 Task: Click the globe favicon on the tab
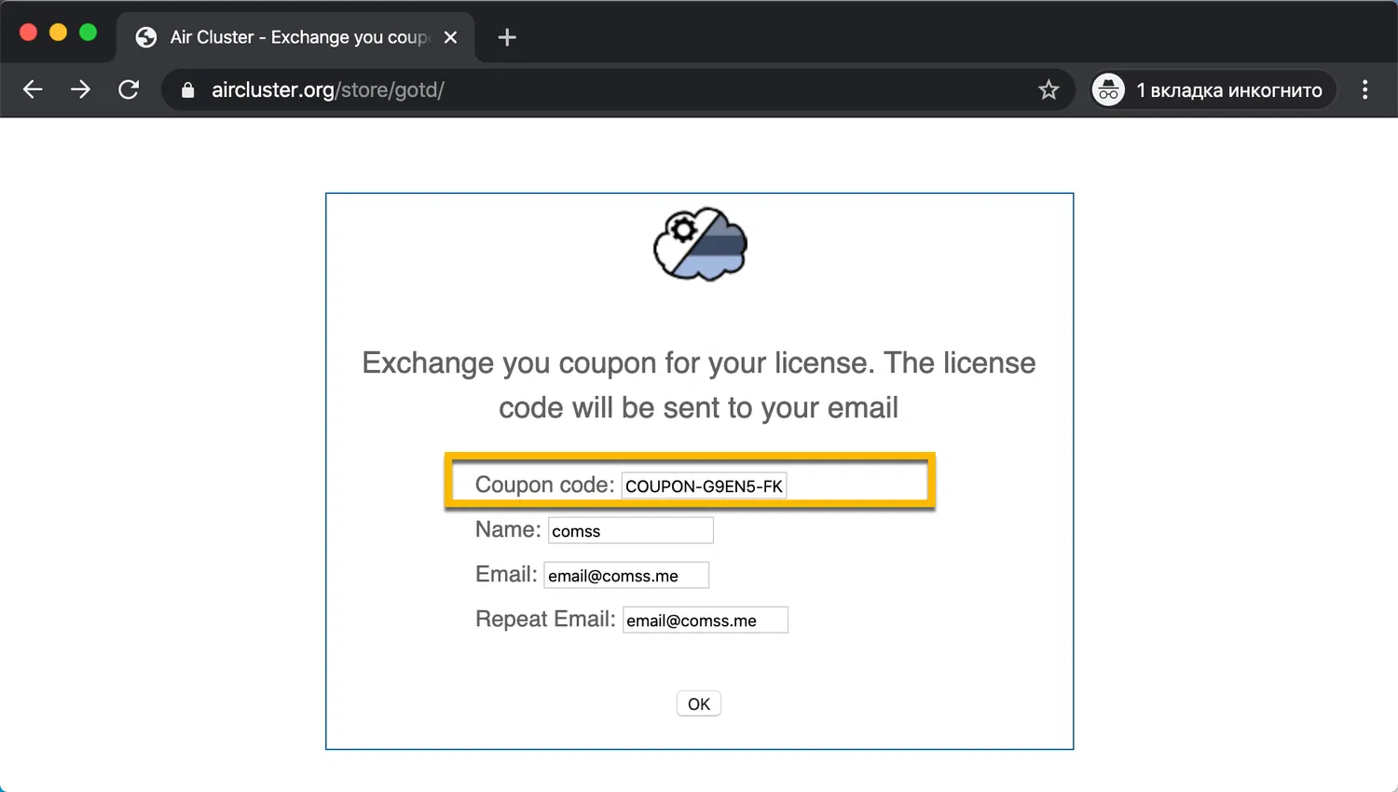(146, 37)
